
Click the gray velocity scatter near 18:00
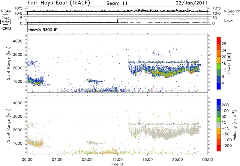click(163, 134)
